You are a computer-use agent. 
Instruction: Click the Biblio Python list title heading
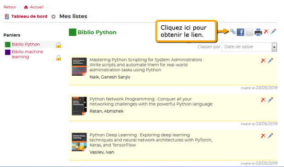(97, 32)
